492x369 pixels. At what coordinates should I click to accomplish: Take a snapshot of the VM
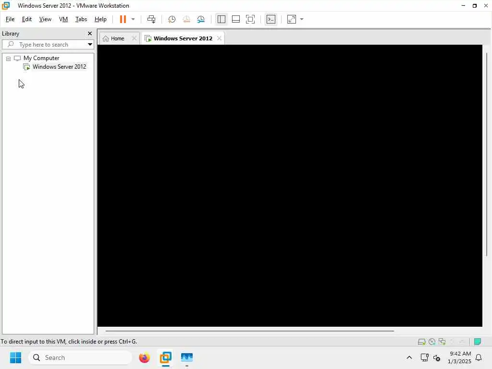click(172, 19)
